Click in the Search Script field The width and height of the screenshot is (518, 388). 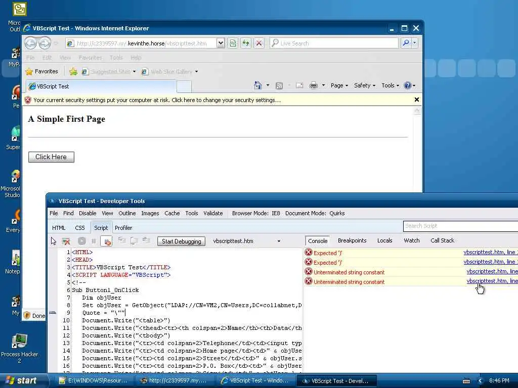(460, 226)
